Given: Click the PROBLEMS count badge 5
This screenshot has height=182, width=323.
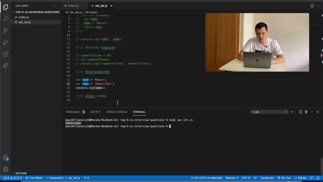Looking at the screenshot, I should pos(83,112).
